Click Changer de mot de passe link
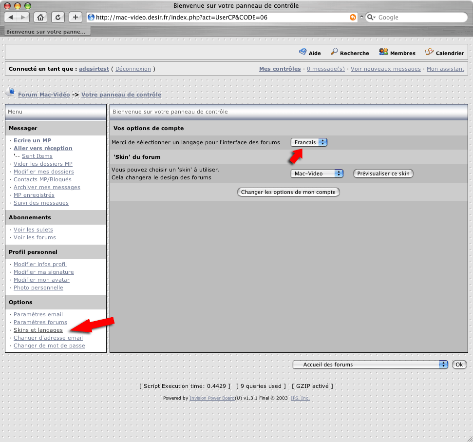 click(49, 346)
